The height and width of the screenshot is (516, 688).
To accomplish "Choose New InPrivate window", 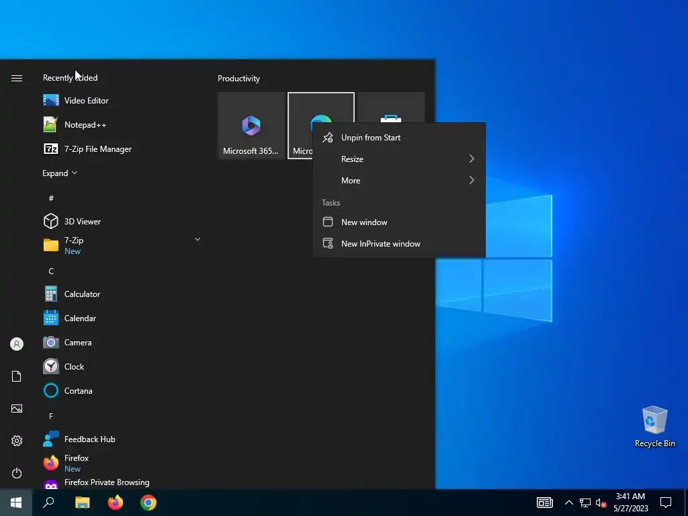I will (x=399, y=243).
